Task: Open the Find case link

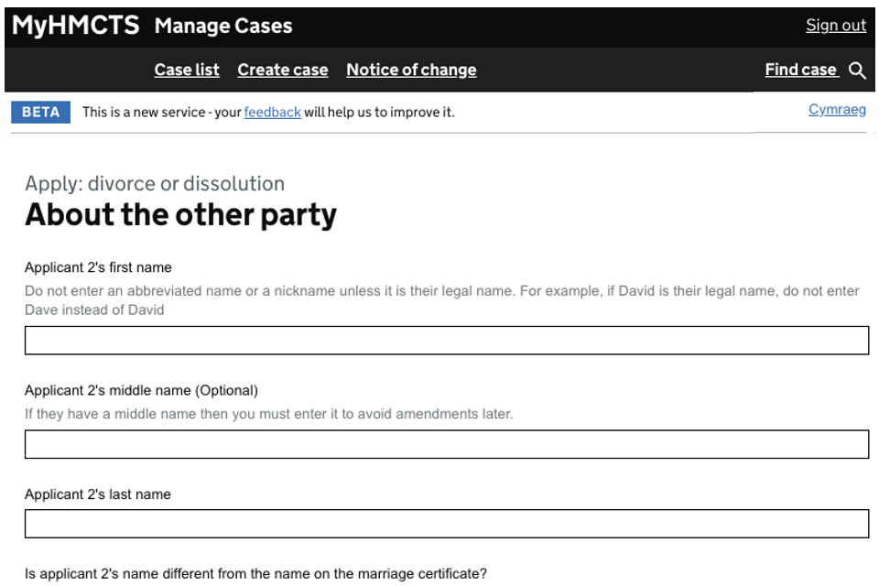Action: [x=800, y=71]
